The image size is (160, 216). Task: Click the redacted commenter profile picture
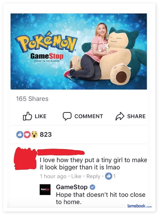(25, 159)
